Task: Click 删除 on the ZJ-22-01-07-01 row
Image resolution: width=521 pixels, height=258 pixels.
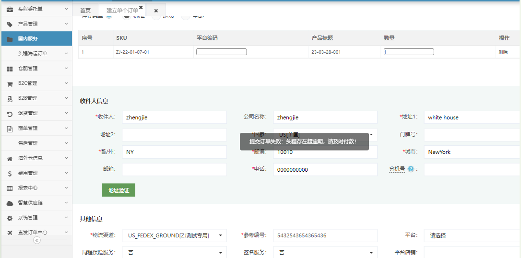Action: tap(503, 52)
